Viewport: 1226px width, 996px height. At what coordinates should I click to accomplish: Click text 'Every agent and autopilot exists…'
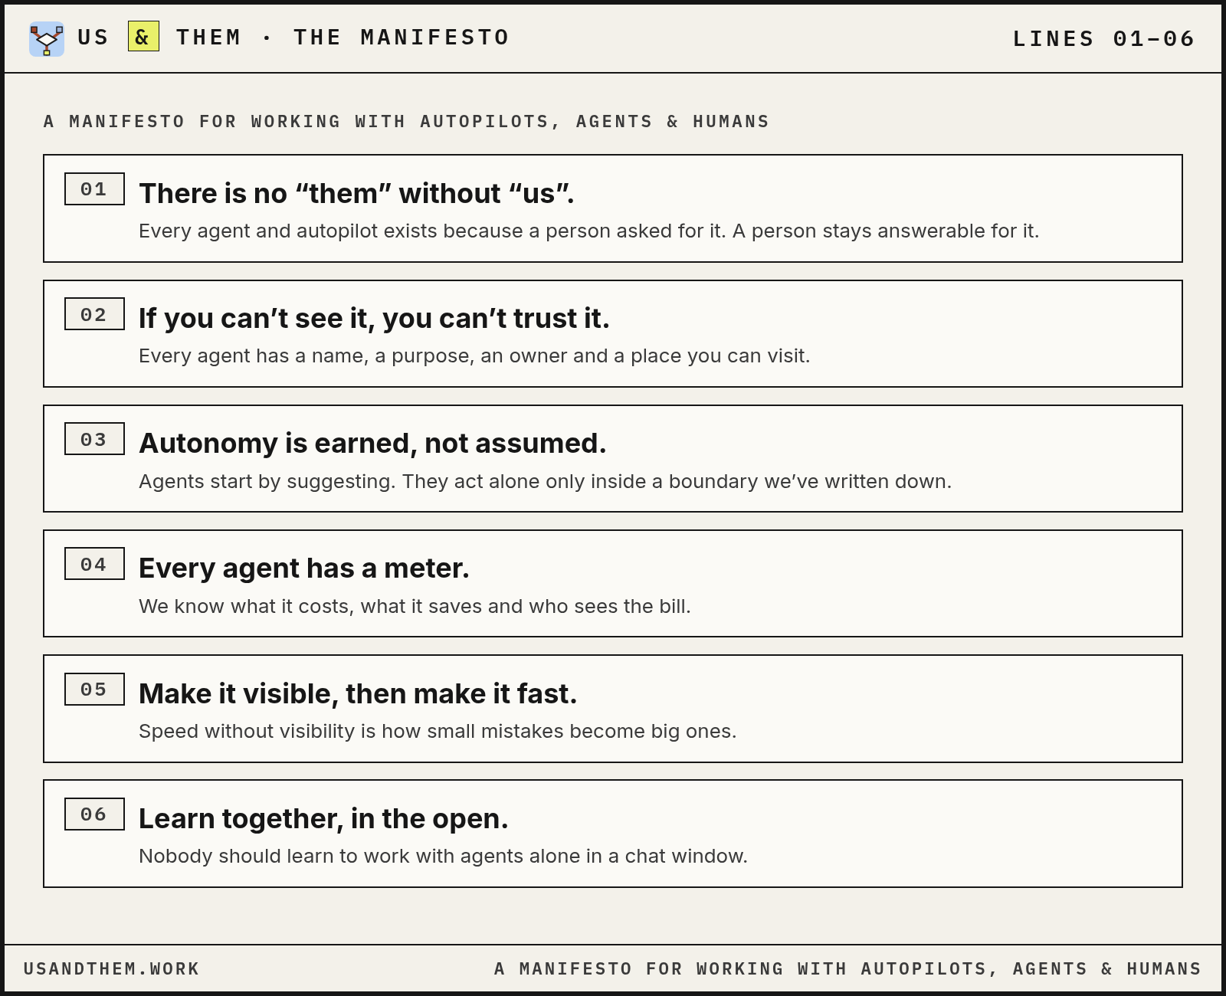(588, 231)
